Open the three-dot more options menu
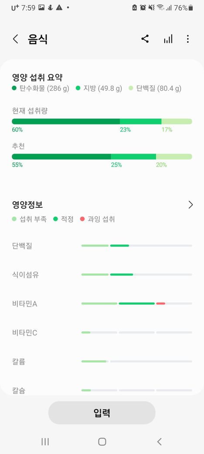This screenshot has height=454, width=204. [x=188, y=39]
